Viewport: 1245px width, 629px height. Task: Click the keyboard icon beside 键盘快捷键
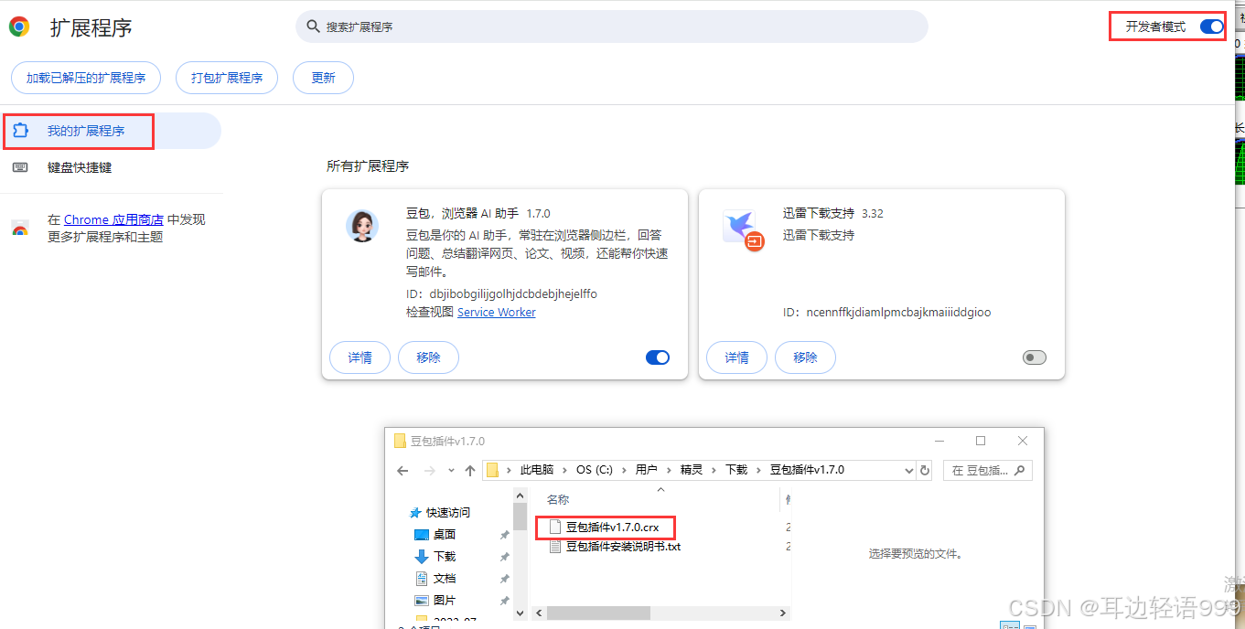(x=21, y=167)
